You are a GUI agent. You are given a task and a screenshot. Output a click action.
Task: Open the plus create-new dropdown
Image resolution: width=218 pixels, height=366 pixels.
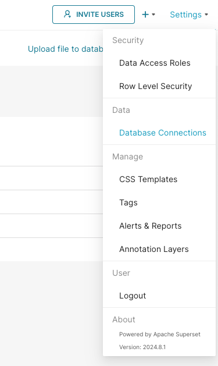click(x=148, y=15)
